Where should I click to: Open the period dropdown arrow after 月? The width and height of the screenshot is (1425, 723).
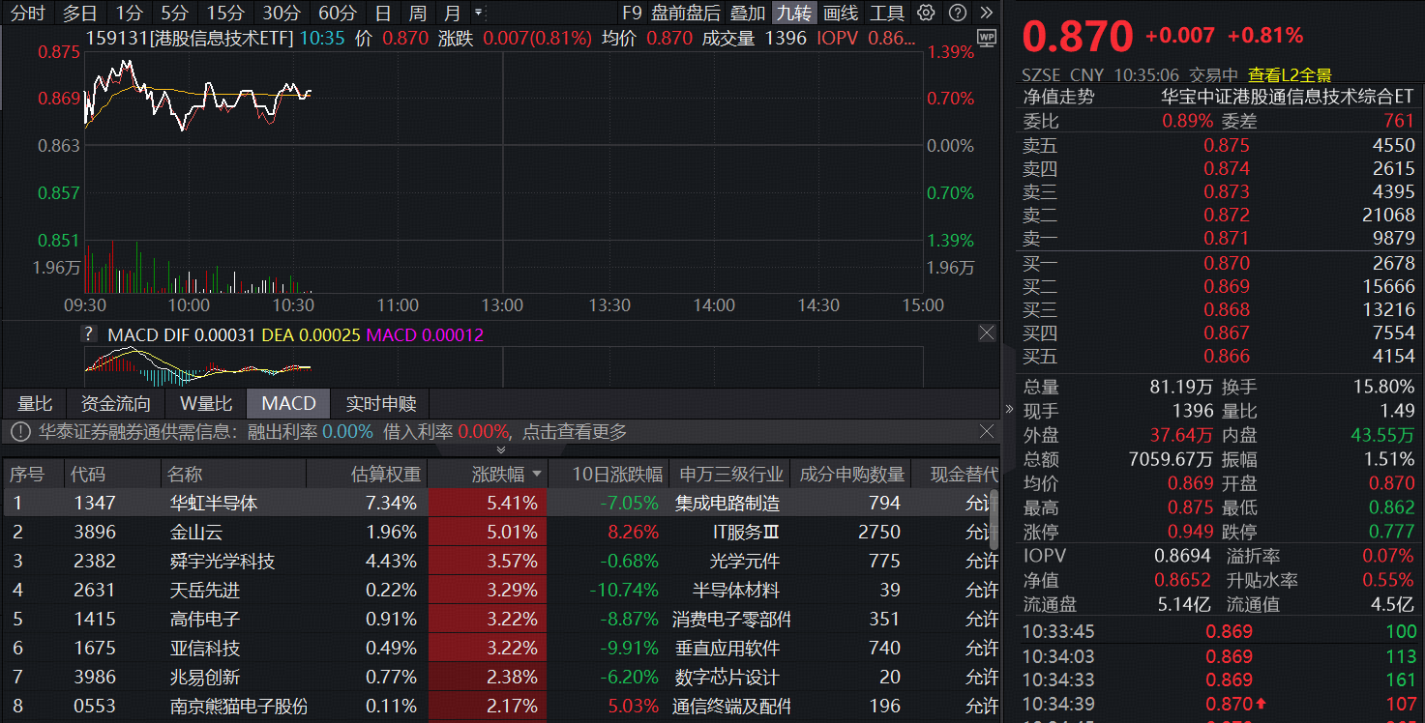pos(478,13)
